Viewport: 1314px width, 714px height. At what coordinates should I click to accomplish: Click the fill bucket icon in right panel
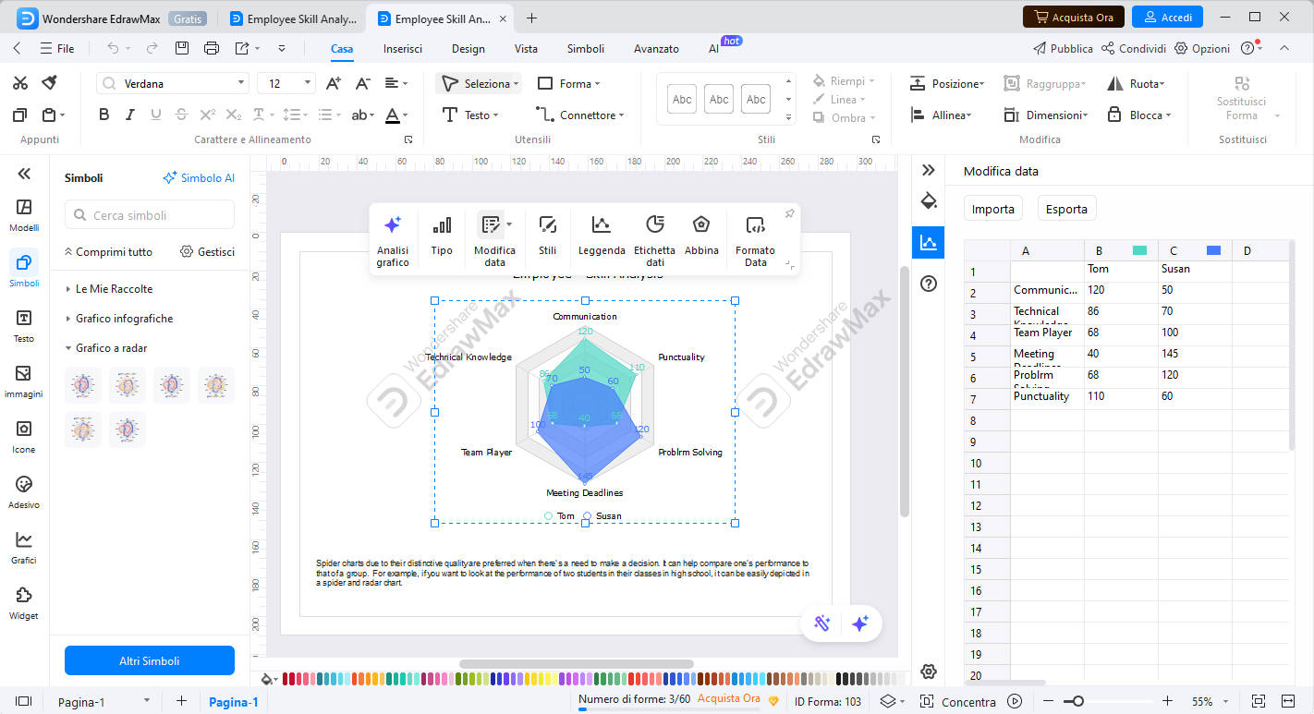[929, 200]
